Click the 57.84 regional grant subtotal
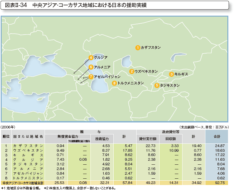This screenshot has width=234, height=190. [128, 183]
